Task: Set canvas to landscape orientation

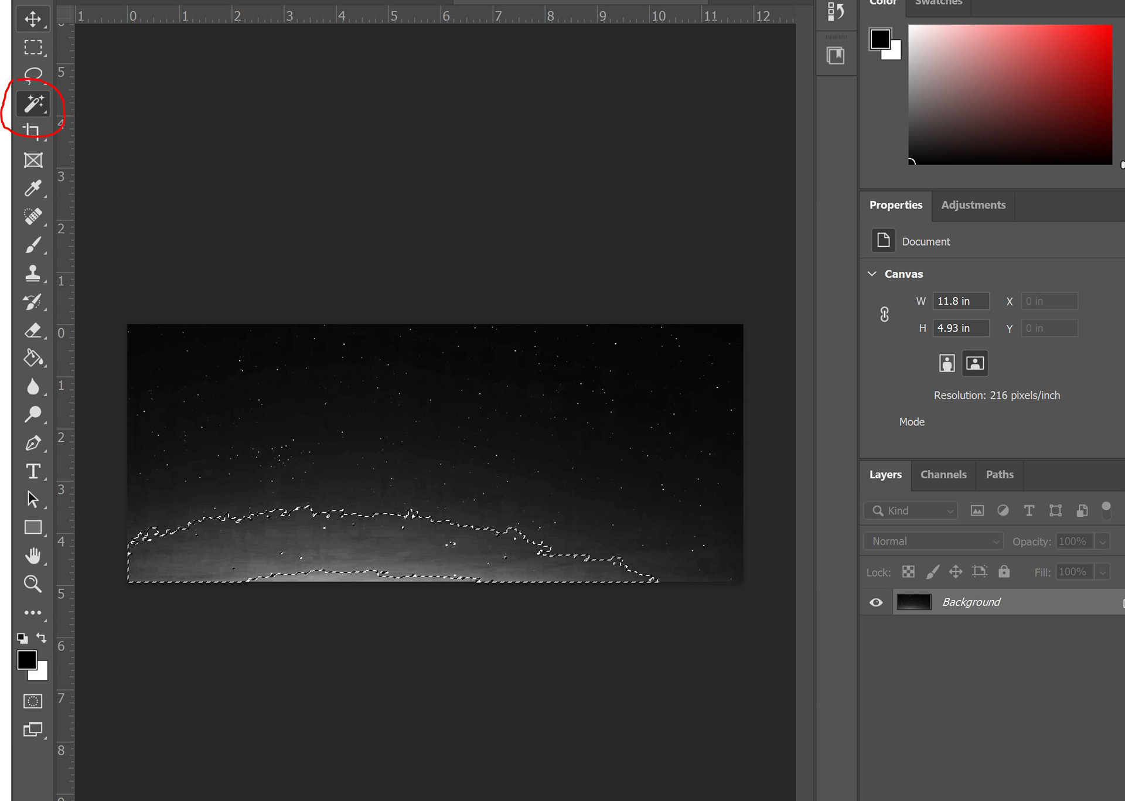Action: click(x=975, y=363)
